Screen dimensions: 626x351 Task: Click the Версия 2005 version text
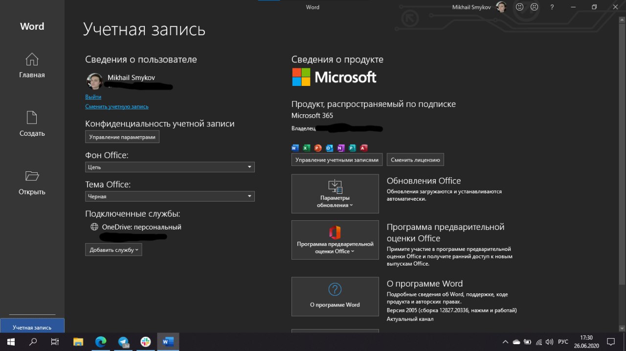pos(451,310)
